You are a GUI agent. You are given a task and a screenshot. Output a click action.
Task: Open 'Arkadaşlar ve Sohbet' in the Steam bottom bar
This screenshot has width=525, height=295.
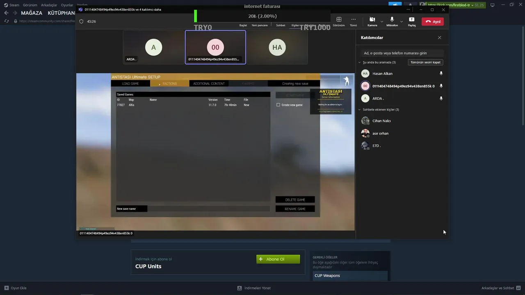click(501, 288)
